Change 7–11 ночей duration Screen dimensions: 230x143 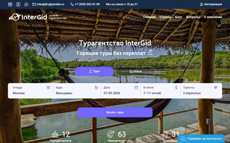click(161, 91)
